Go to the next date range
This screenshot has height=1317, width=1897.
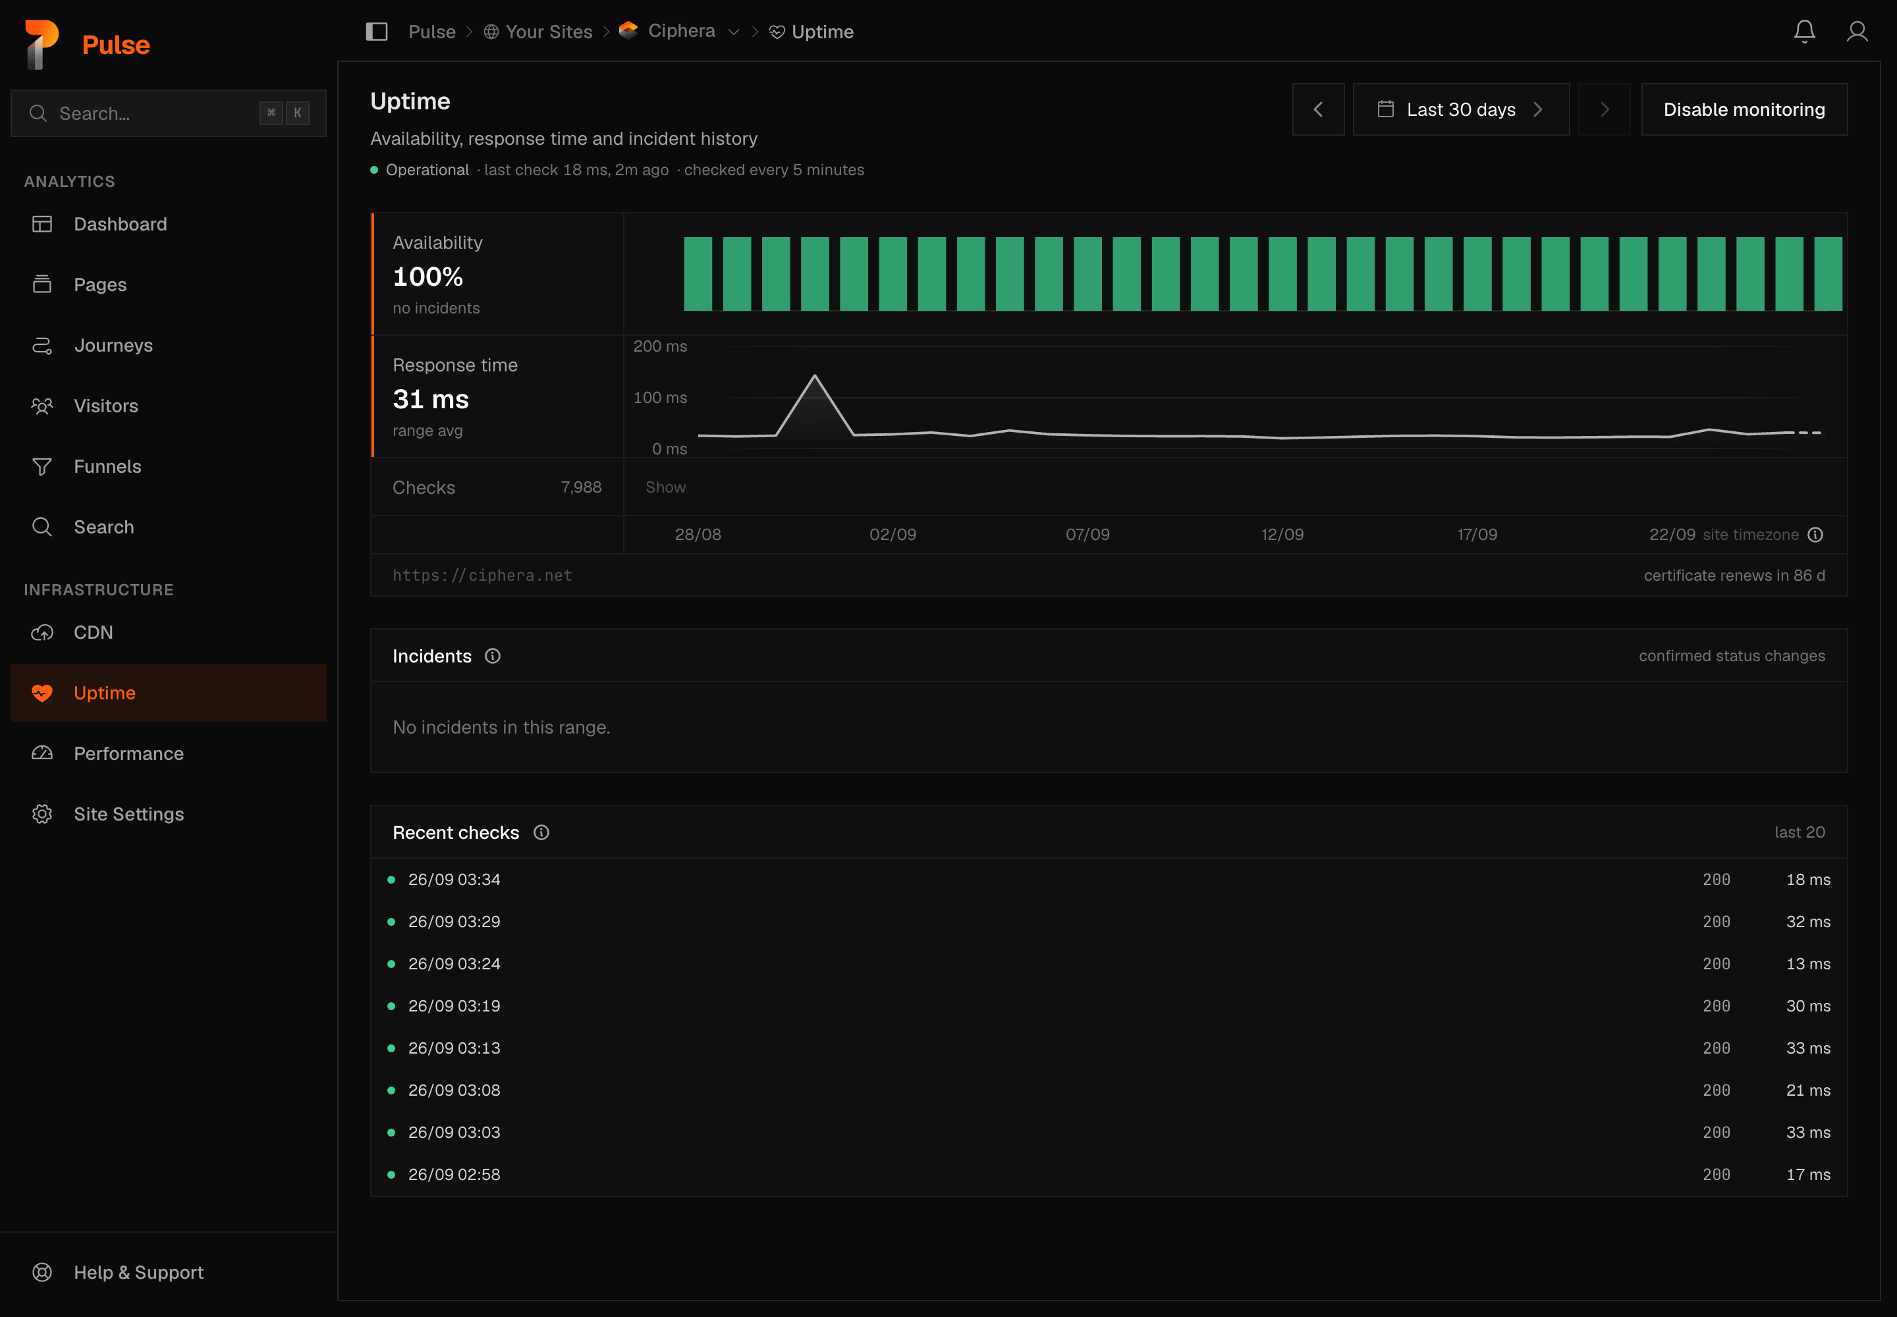coord(1604,109)
